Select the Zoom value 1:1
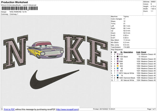Screen dimensions: 157x111 coord(152,11)
